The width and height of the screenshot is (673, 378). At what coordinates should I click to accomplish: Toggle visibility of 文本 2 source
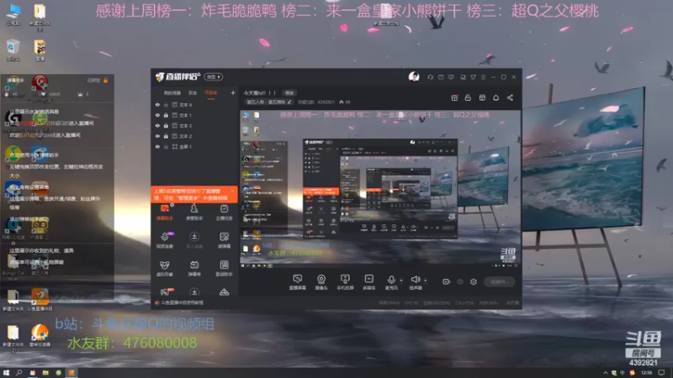157,136
